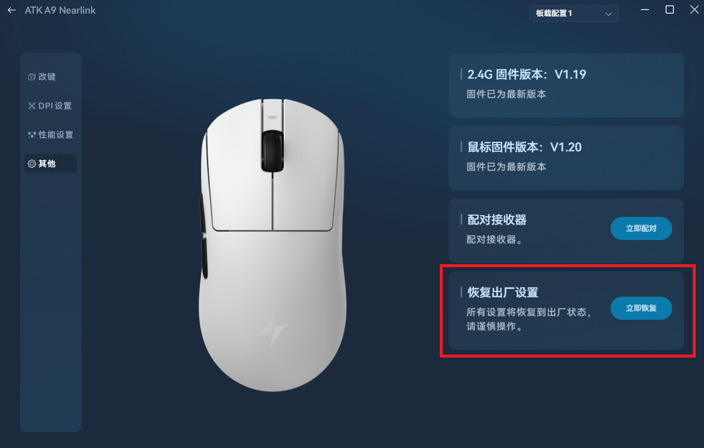Screen dimensions: 704x448
Task: Click the 鼠标固件版本 V1.20 card
Action: [566, 158]
